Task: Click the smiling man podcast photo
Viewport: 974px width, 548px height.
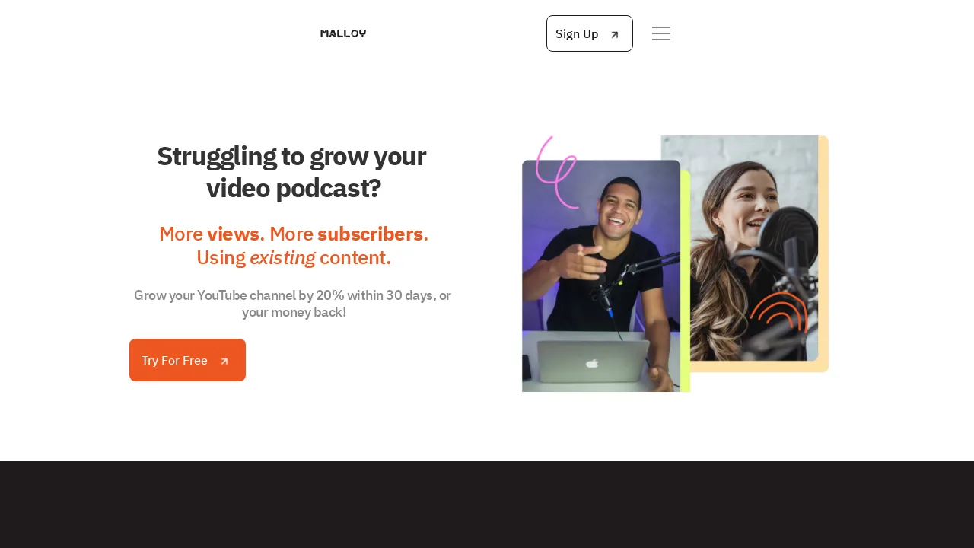Action: tap(601, 276)
